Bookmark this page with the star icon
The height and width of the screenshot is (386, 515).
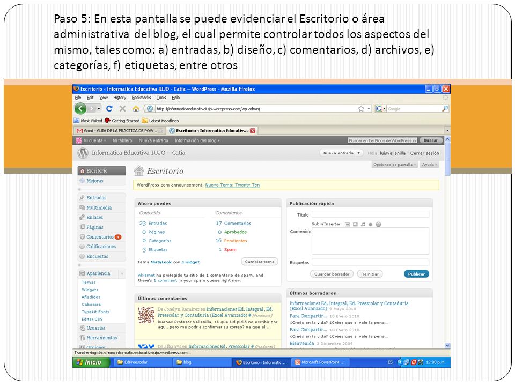361,109
